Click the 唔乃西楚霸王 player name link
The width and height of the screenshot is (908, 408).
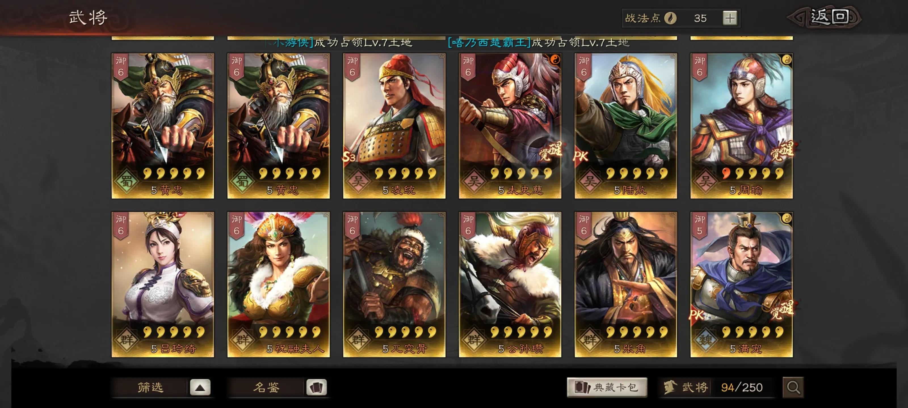489,42
